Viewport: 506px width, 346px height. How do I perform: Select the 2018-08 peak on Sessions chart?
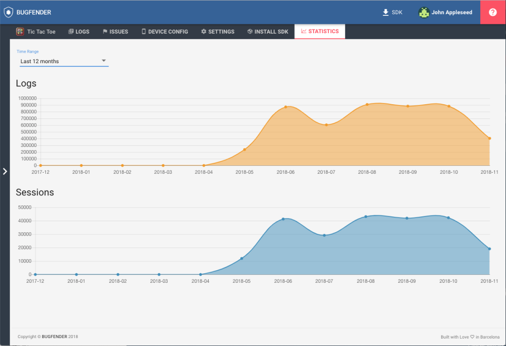point(367,215)
